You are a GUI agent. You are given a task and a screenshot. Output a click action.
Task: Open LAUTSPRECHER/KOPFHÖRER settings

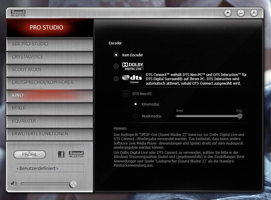[x=50, y=83]
